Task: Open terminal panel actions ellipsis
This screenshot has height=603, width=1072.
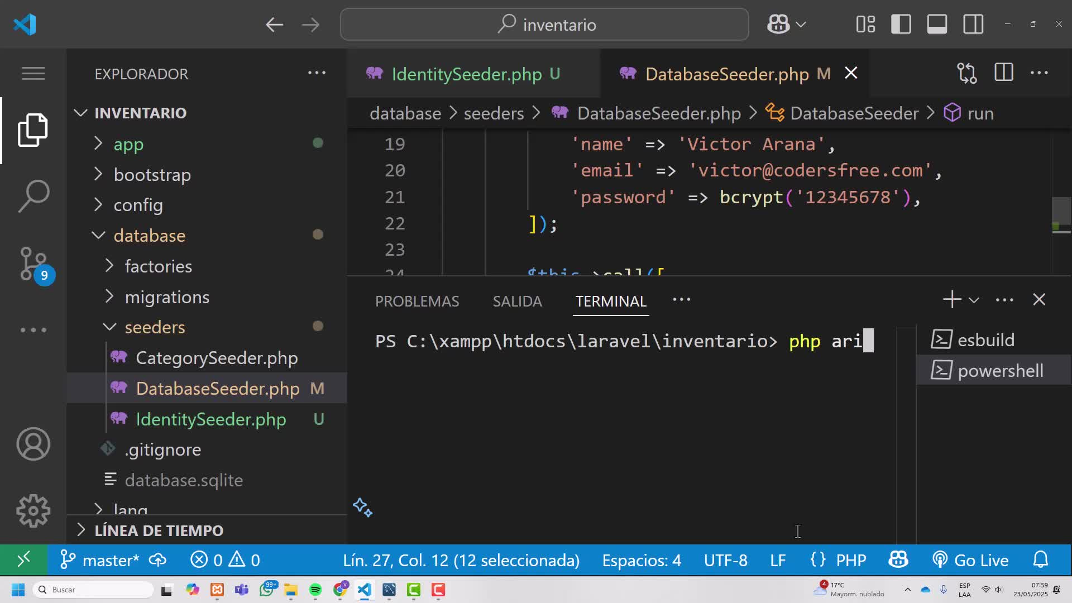Action: (1004, 300)
